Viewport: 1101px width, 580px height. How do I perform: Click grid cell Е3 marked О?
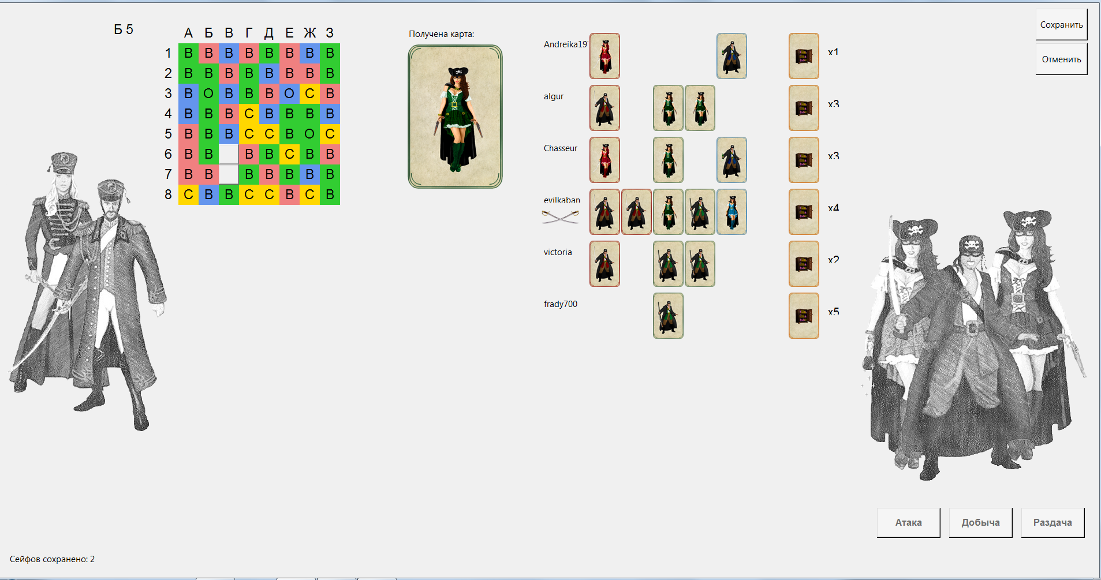(x=289, y=93)
